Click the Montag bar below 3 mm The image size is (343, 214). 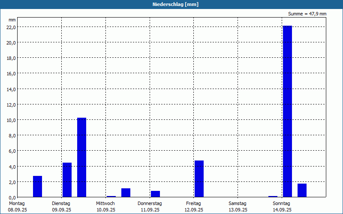tap(37, 187)
